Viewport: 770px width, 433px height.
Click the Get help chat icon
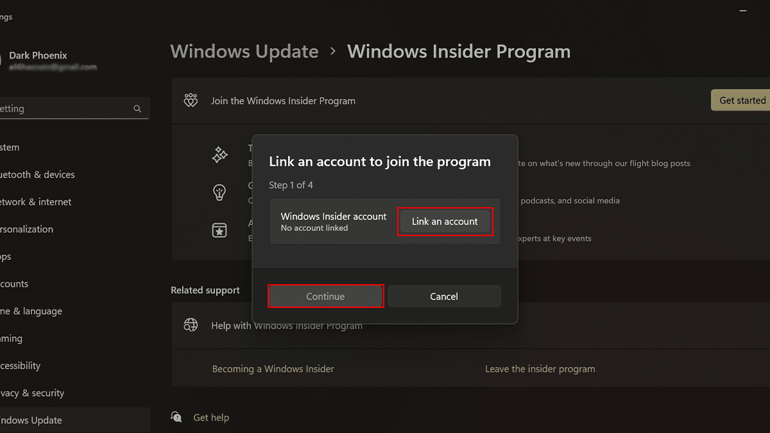[176, 417]
